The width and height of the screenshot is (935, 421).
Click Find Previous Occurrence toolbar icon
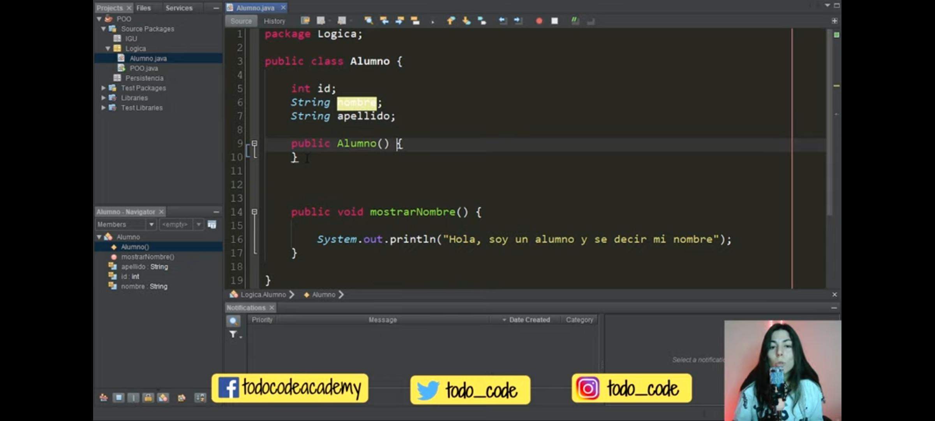384,21
